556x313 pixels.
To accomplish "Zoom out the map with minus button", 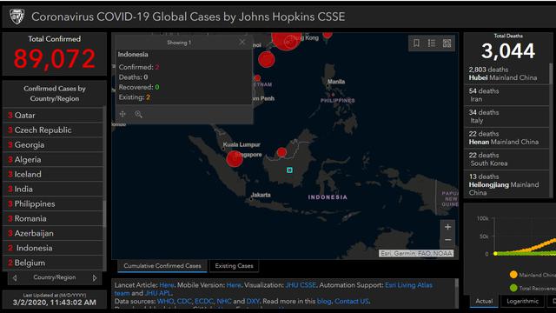I will [448, 240].
